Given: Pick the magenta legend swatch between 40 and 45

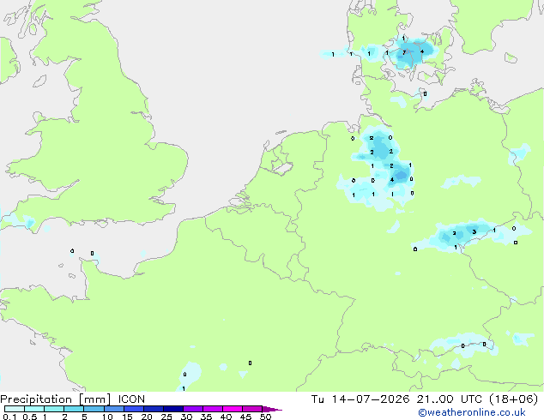Looking at the screenshot, I should point(233,409).
